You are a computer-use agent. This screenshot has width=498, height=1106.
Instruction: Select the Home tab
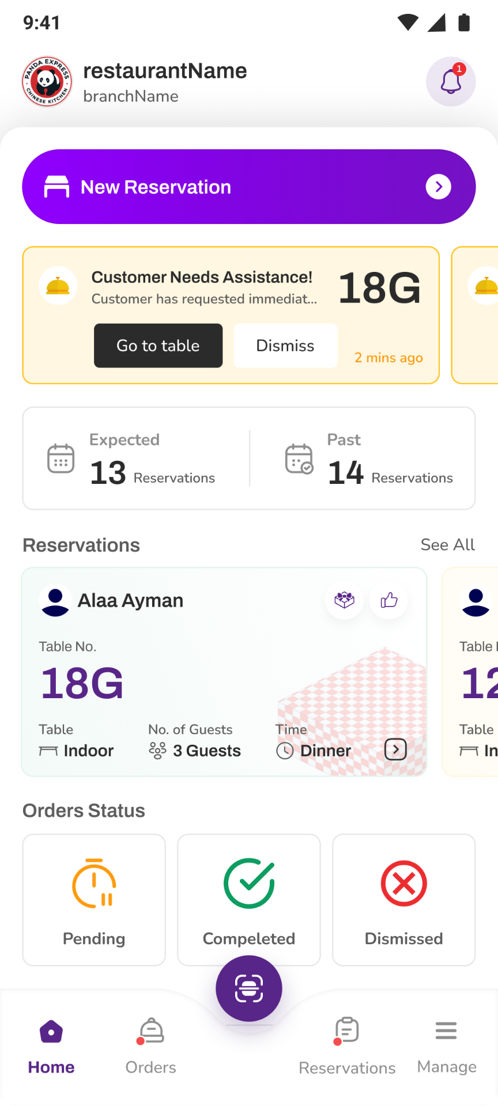click(x=51, y=1047)
